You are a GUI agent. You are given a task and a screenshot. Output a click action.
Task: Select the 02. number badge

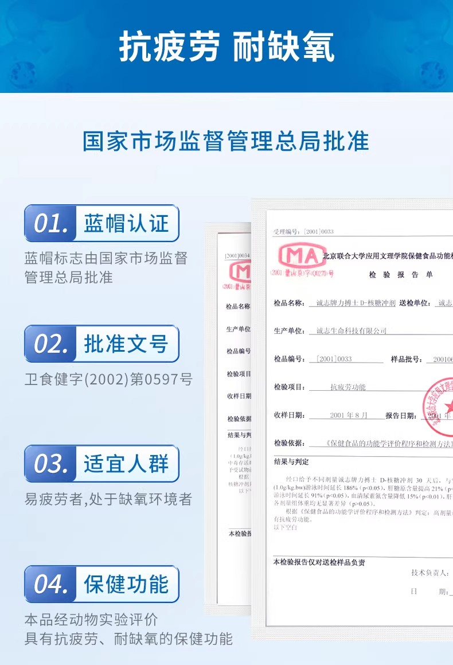coord(50,344)
